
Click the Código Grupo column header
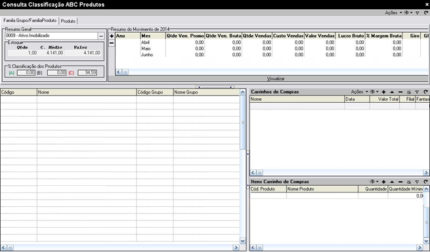pos(155,92)
